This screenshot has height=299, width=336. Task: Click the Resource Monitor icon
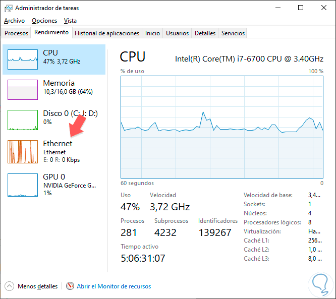70,286
